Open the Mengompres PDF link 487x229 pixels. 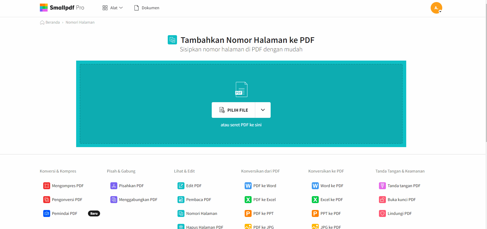coord(68,186)
